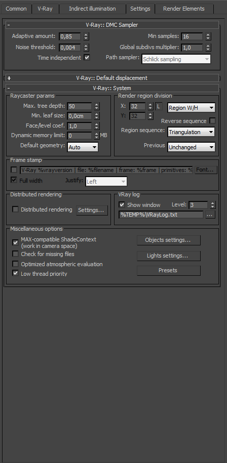Enable Check for missing files
Viewport: 227px width, 463px height.
[15, 254]
